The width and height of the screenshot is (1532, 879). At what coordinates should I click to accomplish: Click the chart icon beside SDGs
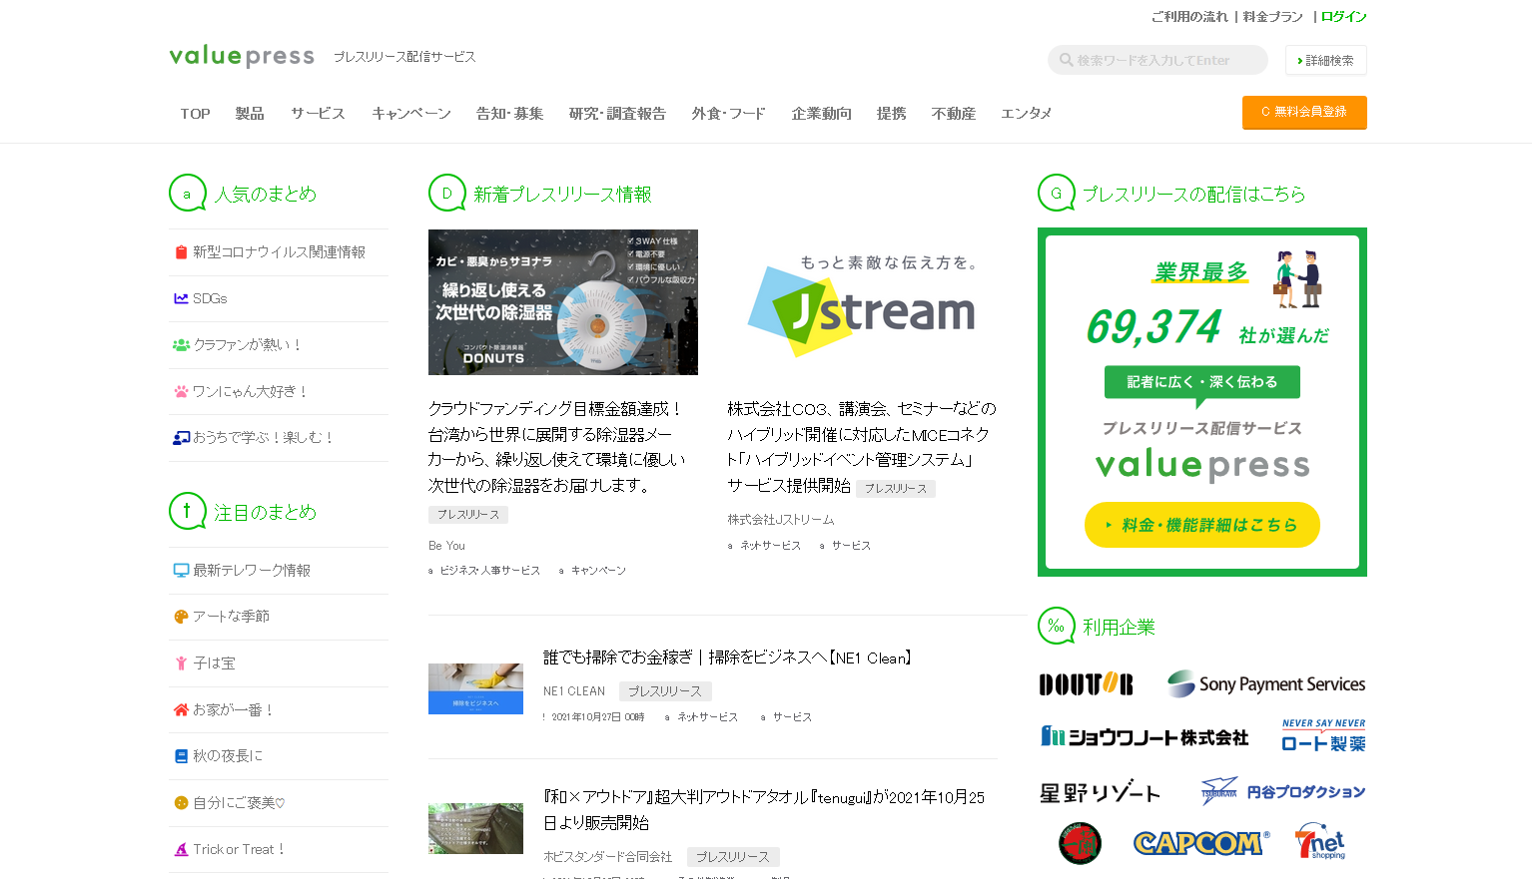(181, 298)
